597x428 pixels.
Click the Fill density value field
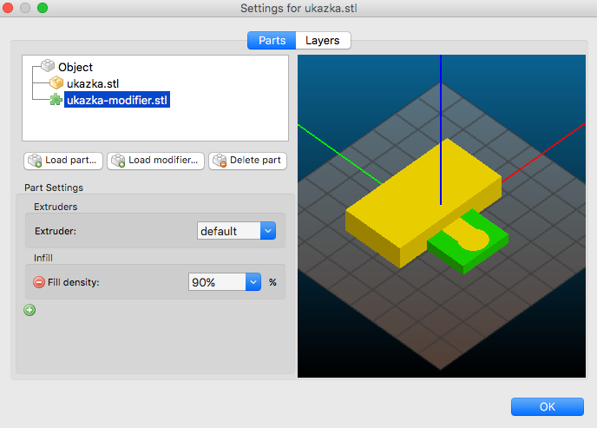[x=217, y=282]
